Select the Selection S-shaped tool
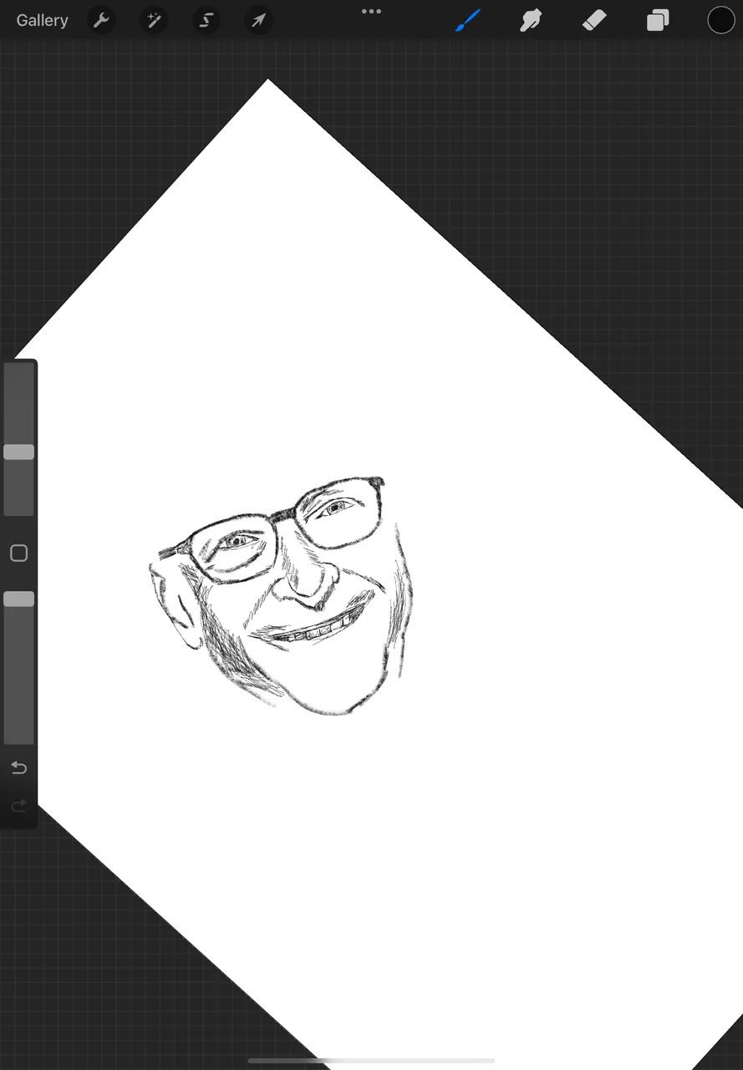 [x=206, y=20]
